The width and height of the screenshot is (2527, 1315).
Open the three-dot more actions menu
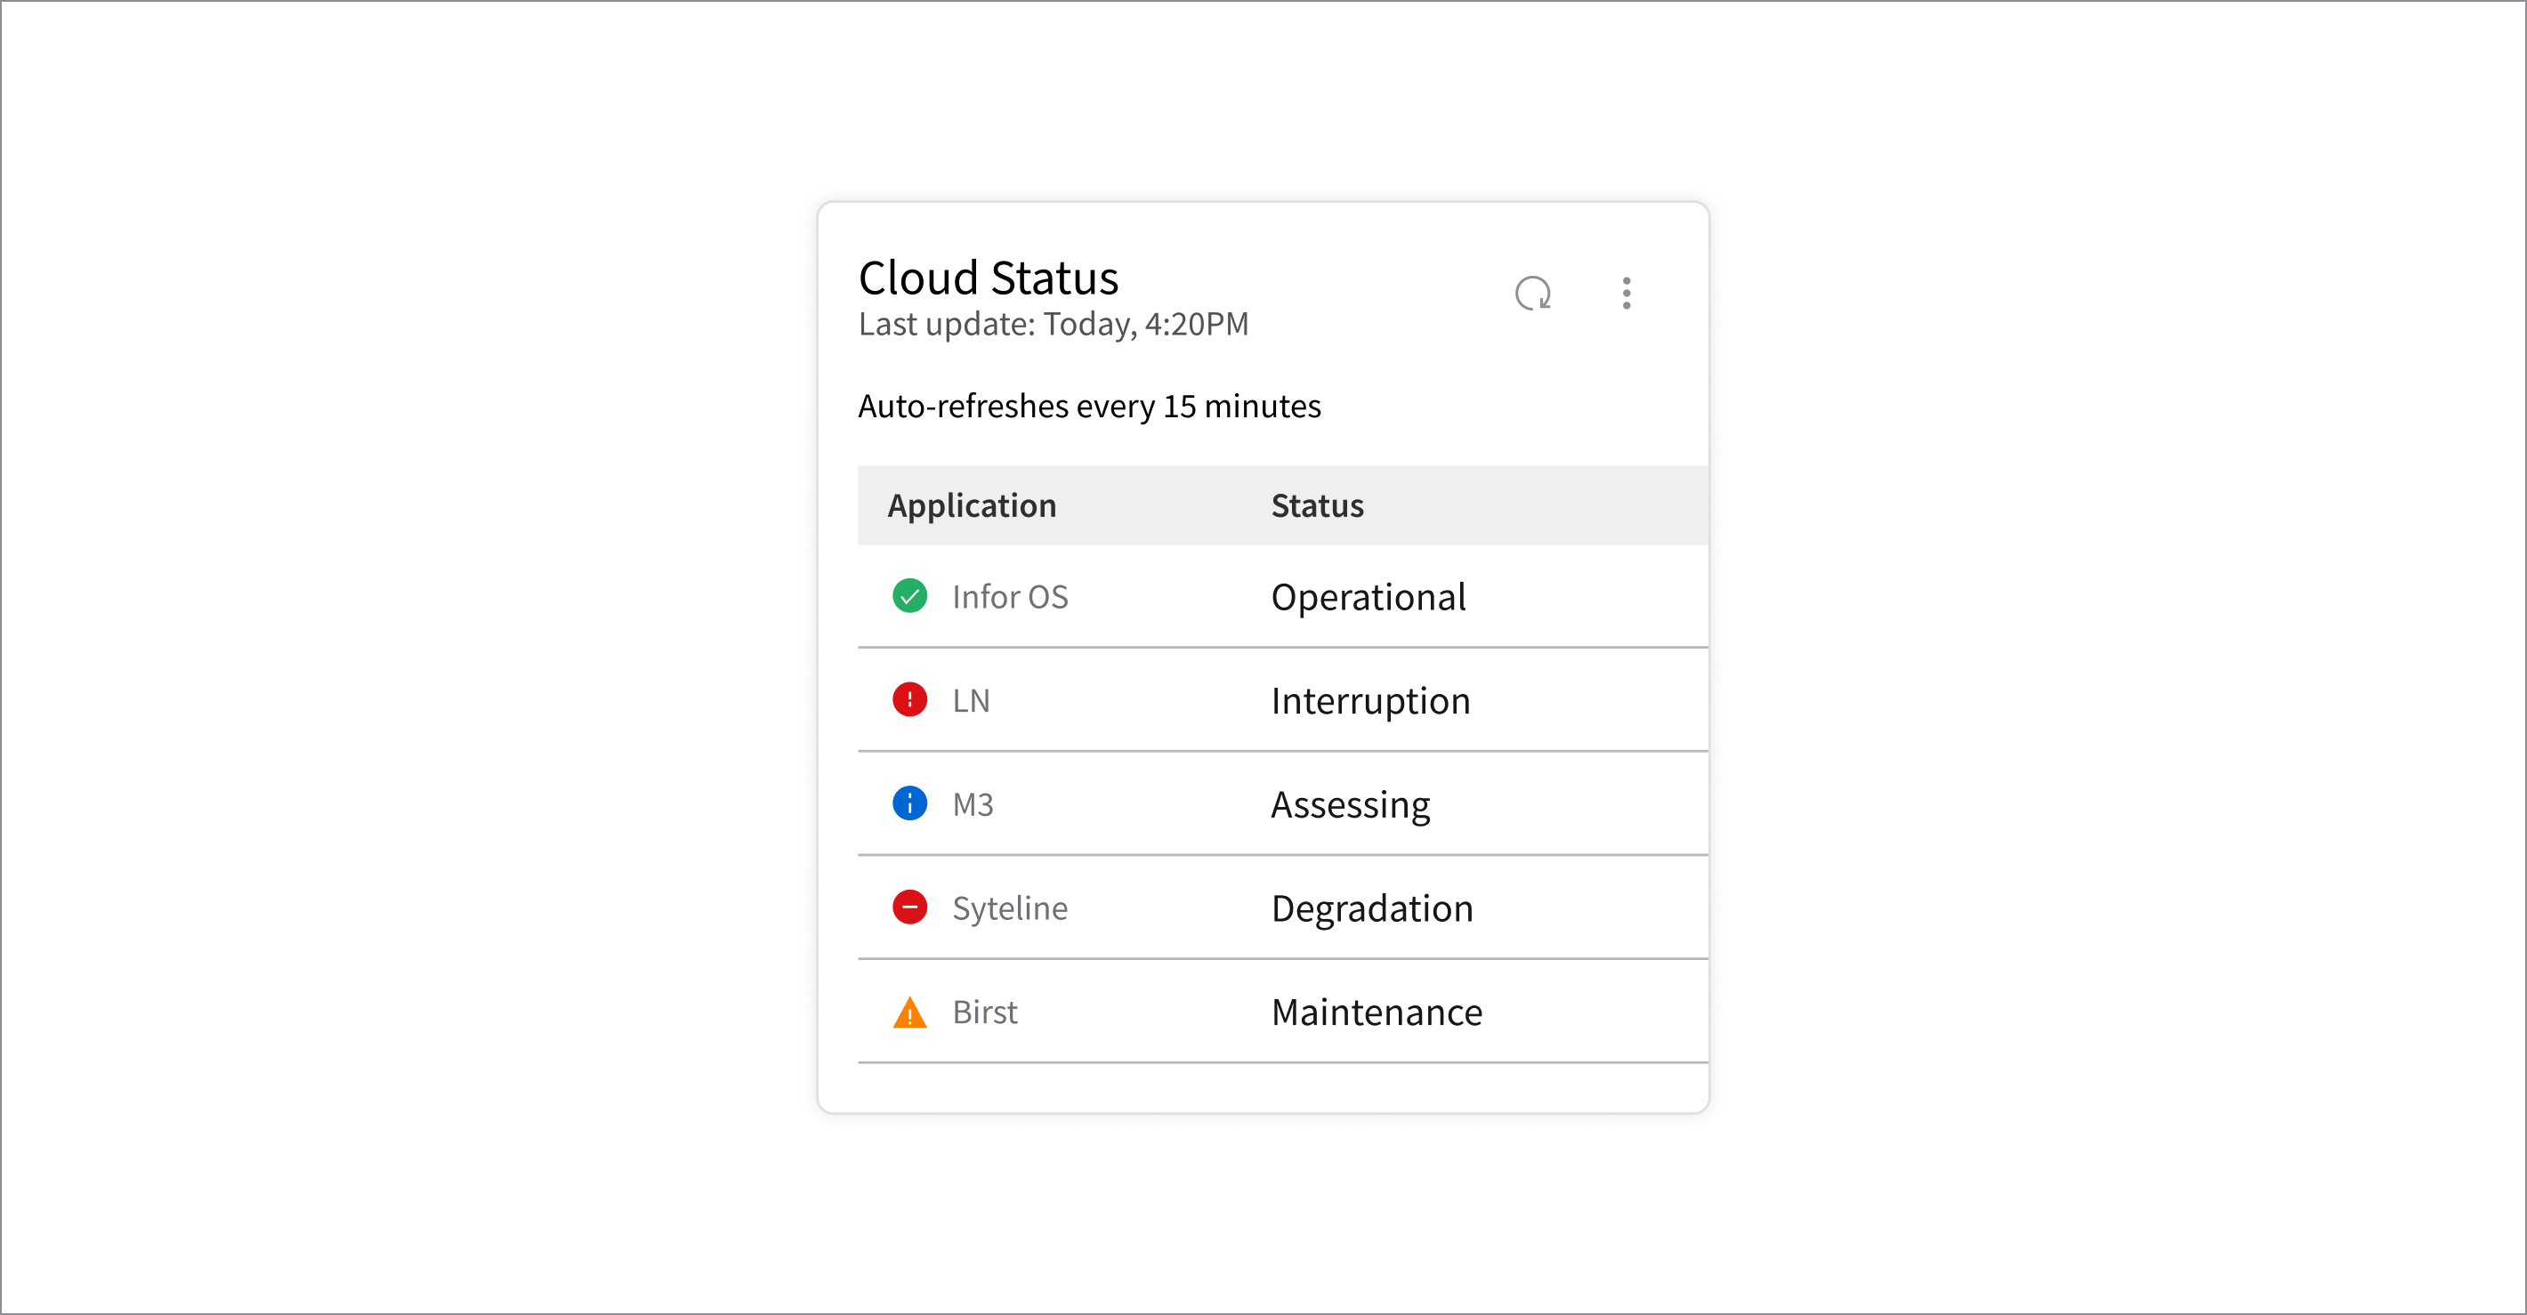1627,294
